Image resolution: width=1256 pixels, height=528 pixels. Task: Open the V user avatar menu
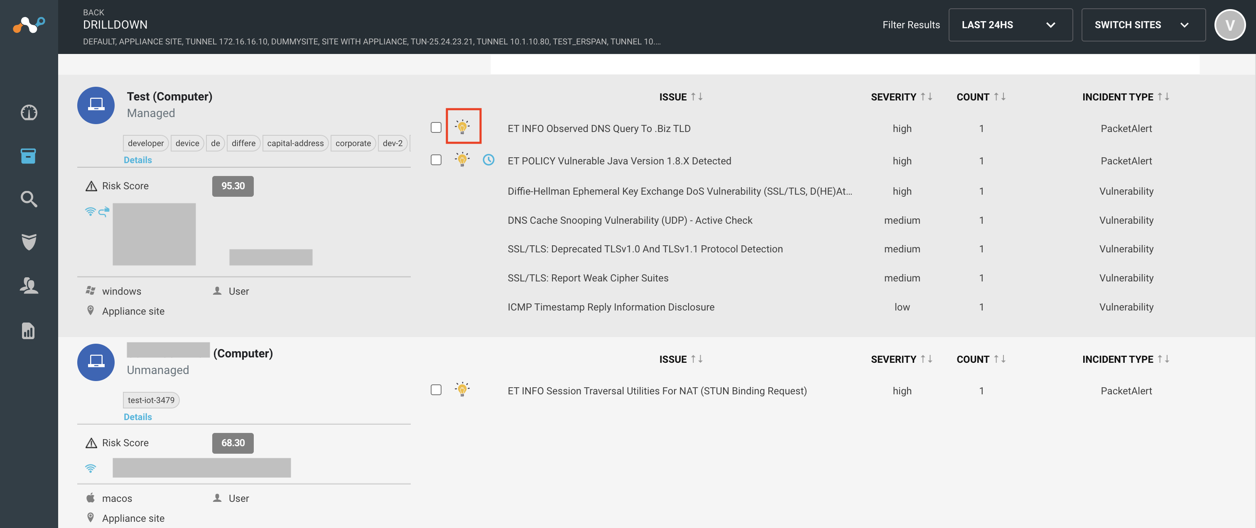coord(1230,25)
